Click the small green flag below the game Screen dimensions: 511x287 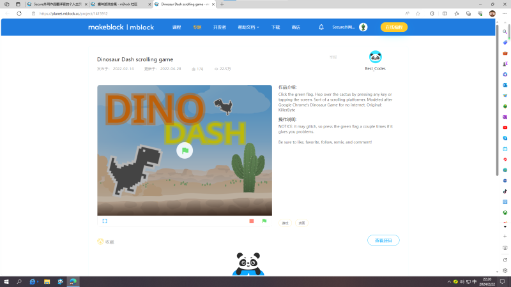(264, 221)
